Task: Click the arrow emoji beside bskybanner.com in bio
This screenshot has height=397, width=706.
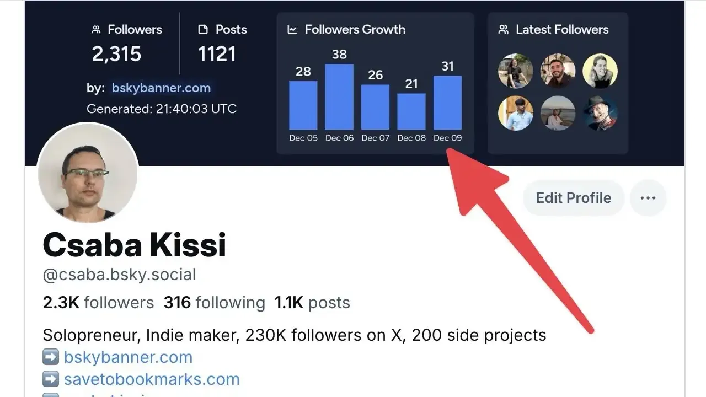Action: click(51, 357)
